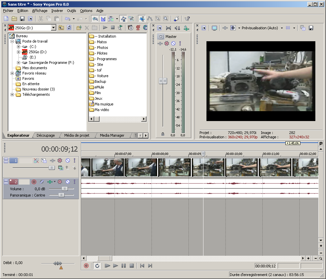Viewport: 326px width, 279px height.
Task: Toggle Explorer Auto Preview icon
Action: coord(120,28)
